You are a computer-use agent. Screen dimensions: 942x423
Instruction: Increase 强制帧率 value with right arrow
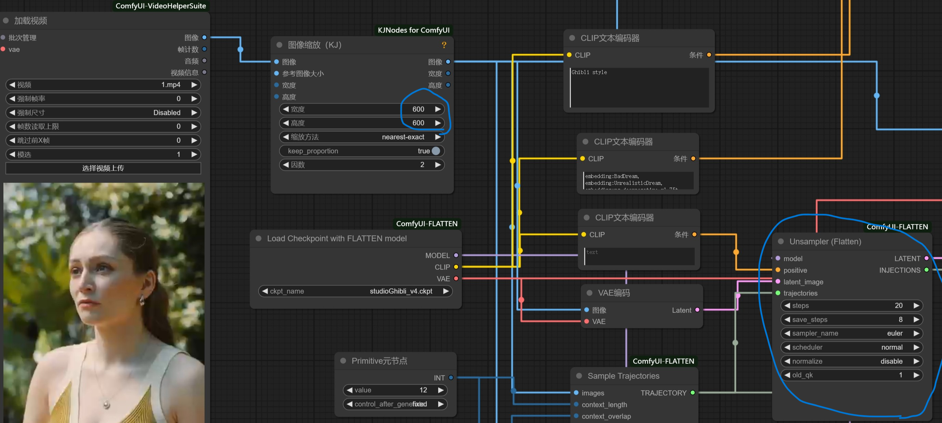click(x=194, y=99)
